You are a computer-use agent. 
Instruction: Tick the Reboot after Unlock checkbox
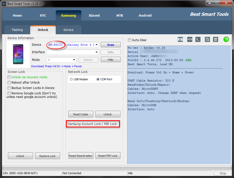pyautogui.click(x=9, y=83)
